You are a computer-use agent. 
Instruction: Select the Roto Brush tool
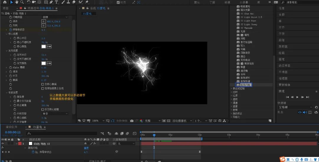coord(81,2)
